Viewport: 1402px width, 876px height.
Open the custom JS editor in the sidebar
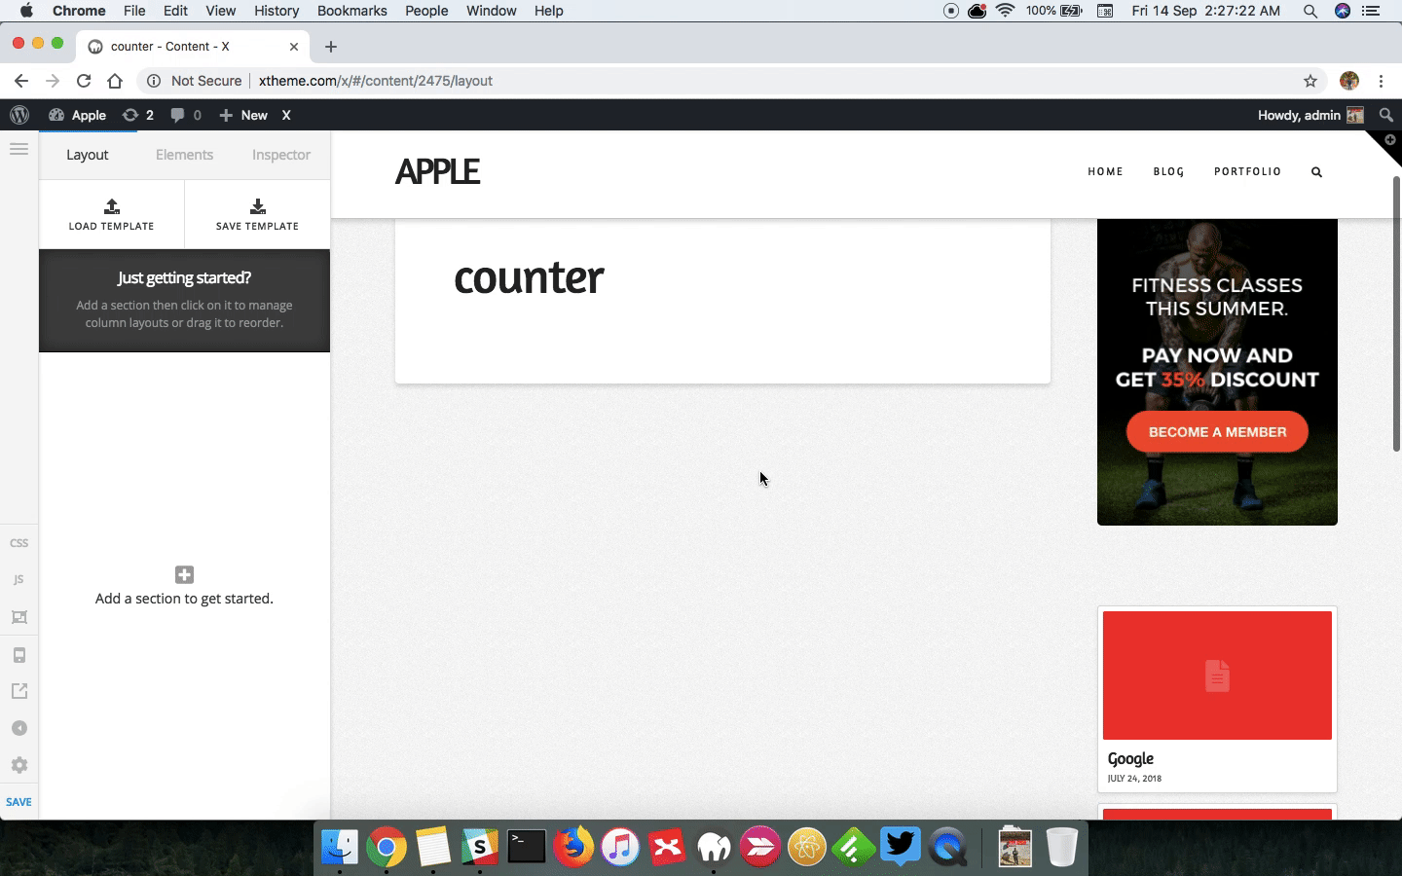tap(18, 580)
